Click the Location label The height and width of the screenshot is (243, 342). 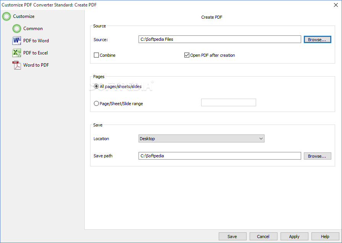coord(101,139)
